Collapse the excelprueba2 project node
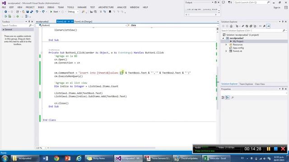Viewport: 289px width, 162px height. click(223, 38)
